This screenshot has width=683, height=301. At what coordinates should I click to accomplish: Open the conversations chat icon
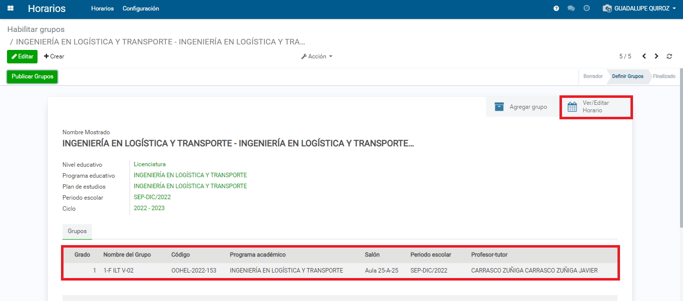click(571, 8)
